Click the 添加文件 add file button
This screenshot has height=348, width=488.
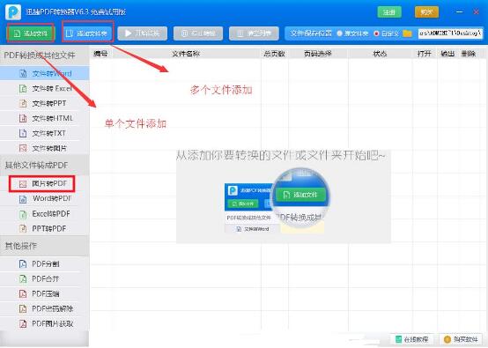[x=31, y=33]
